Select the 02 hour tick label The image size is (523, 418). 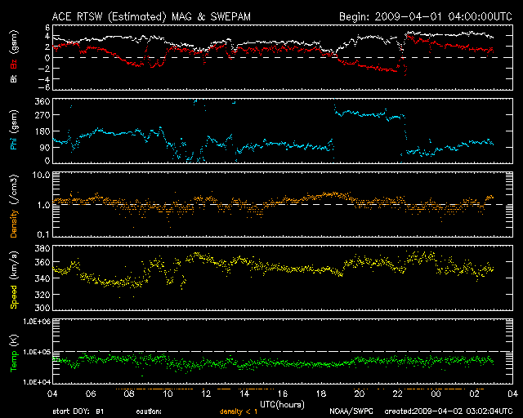474,394
